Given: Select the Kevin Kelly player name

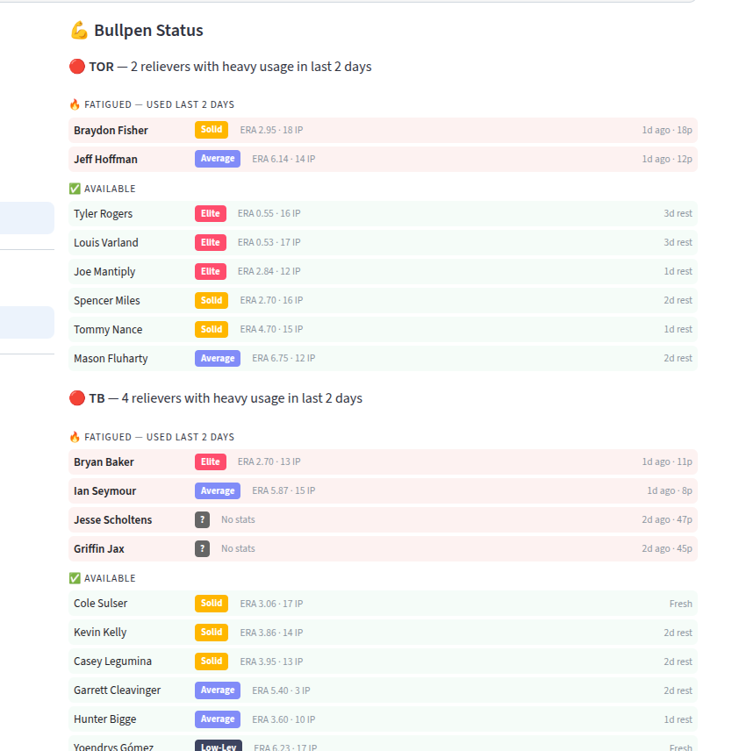Looking at the screenshot, I should pyautogui.click(x=100, y=633).
